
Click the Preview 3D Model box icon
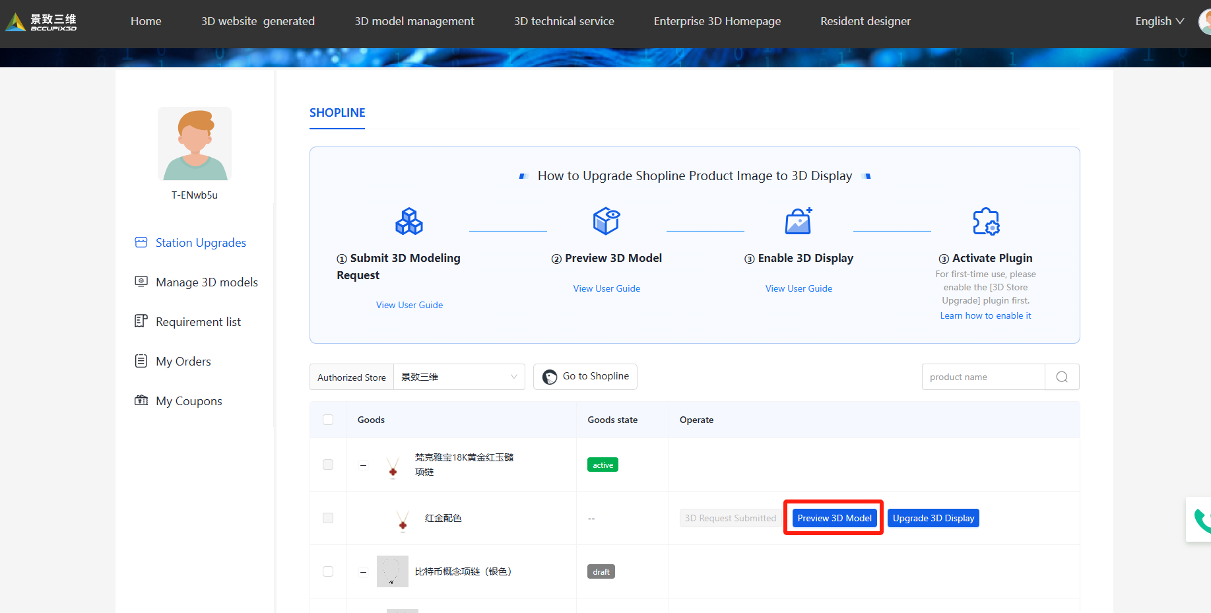pos(606,221)
